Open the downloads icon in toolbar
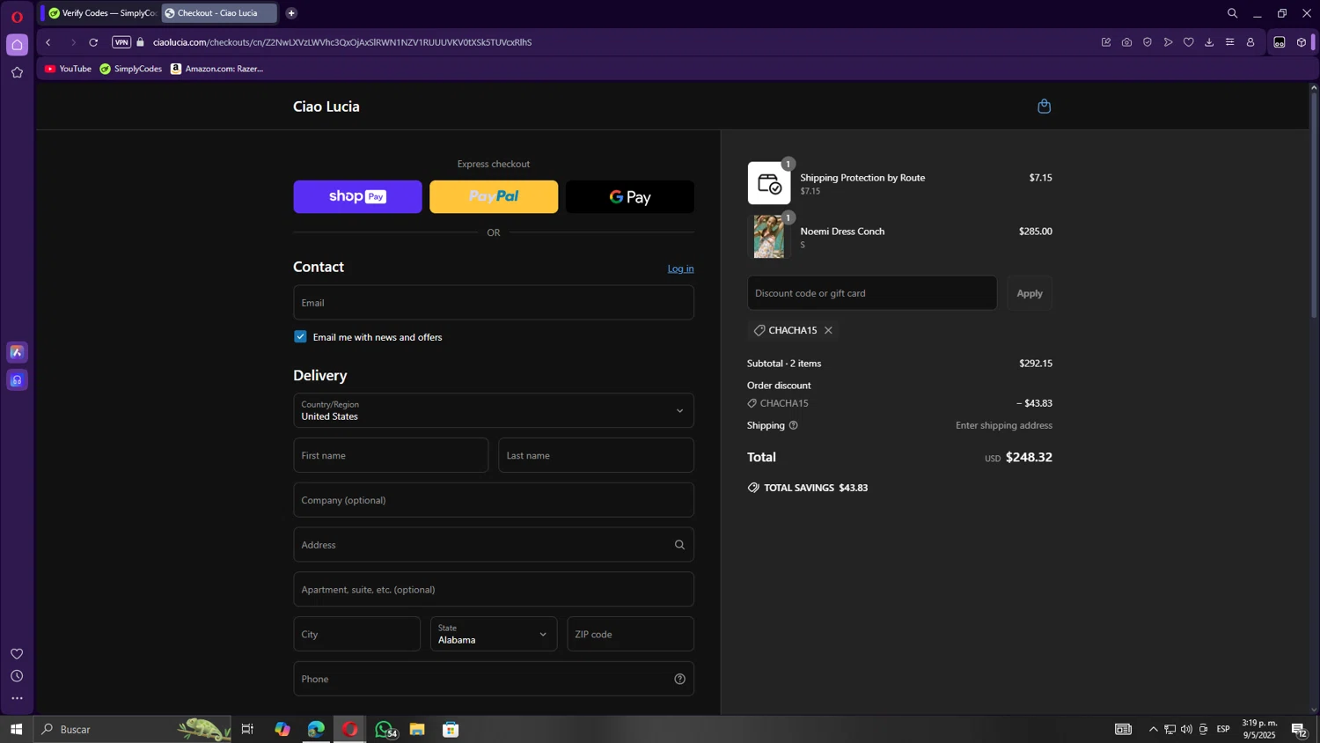This screenshot has height=743, width=1320. pos(1209,42)
